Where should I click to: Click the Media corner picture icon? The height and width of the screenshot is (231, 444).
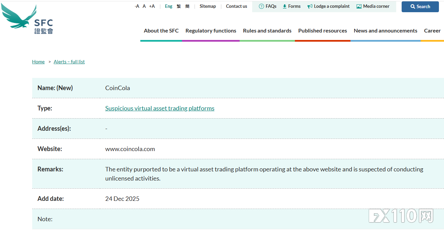pos(359,6)
